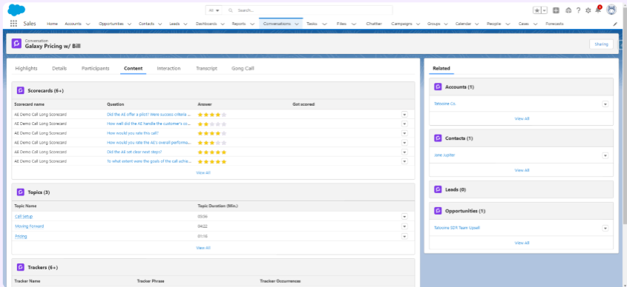This screenshot has width=627, height=287.
Task: Expand the Accounts nav dropdown chevron
Action: (x=88, y=24)
